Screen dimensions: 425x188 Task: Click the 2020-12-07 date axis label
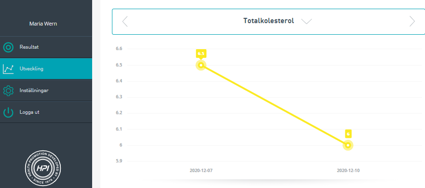tap(201, 171)
